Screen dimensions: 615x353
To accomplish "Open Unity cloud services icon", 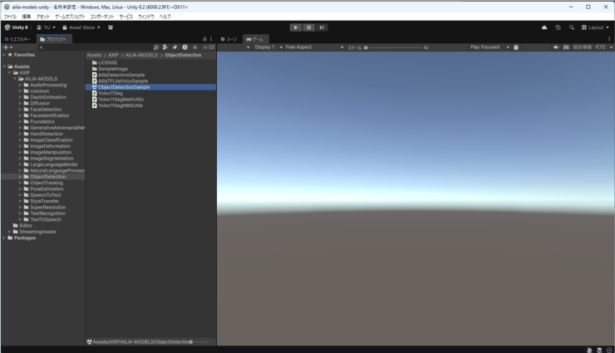I will coord(544,27).
